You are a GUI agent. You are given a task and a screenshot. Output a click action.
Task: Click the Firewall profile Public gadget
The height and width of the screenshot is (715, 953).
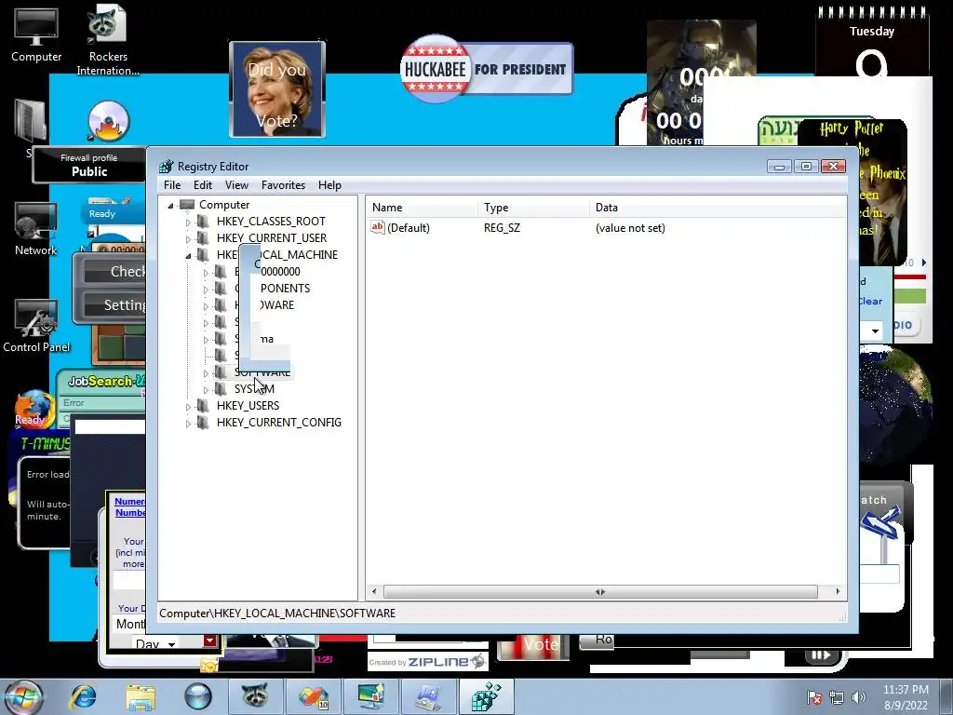[x=88, y=165]
